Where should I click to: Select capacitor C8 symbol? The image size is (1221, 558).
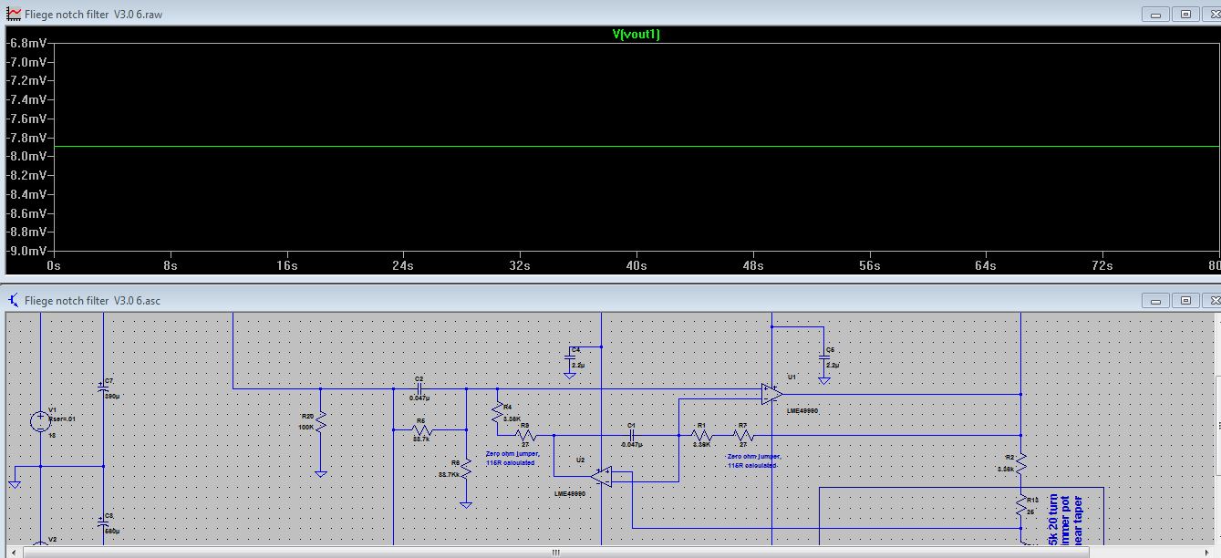(103, 522)
